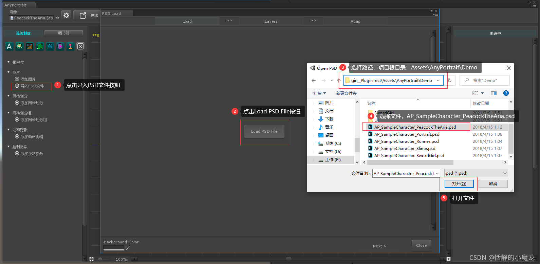
Task: Switch to the 等级制度 hierarchy tab
Action: point(23,33)
